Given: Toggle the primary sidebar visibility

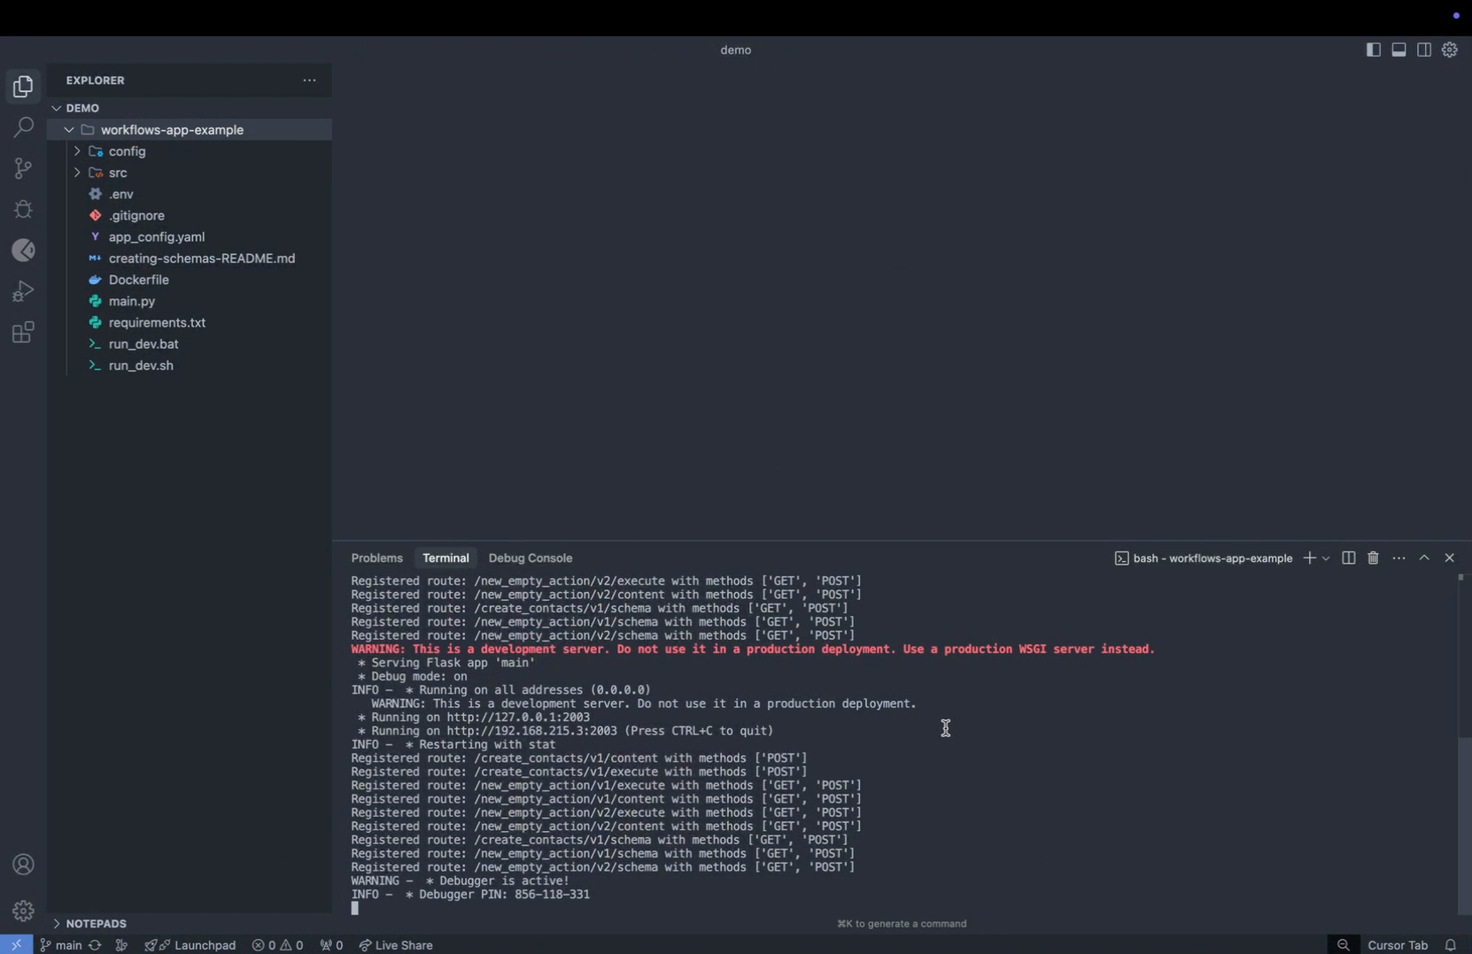Looking at the screenshot, I should tap(1373, 50).
